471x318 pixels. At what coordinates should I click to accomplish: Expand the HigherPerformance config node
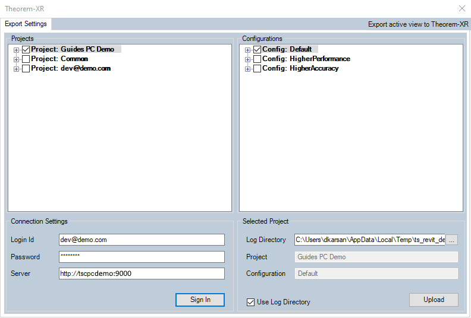coord(248,59)
